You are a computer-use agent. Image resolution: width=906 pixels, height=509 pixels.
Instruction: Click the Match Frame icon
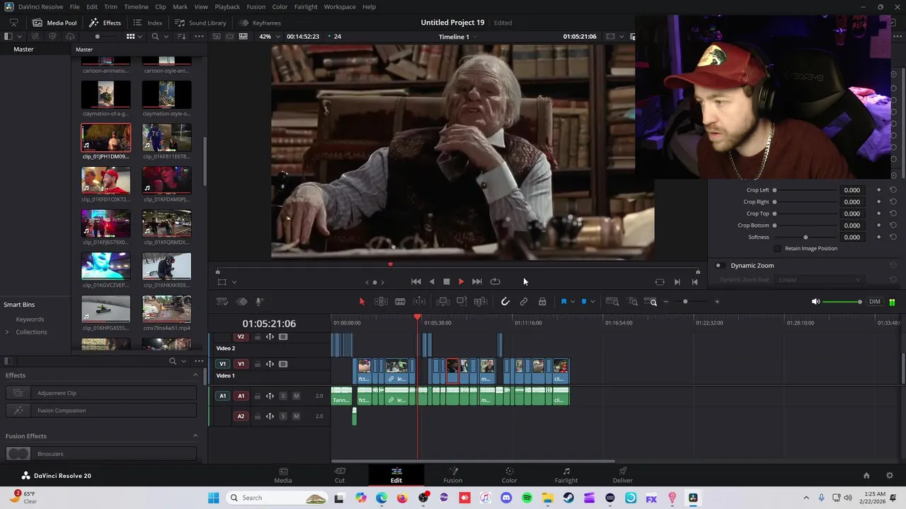660,282
